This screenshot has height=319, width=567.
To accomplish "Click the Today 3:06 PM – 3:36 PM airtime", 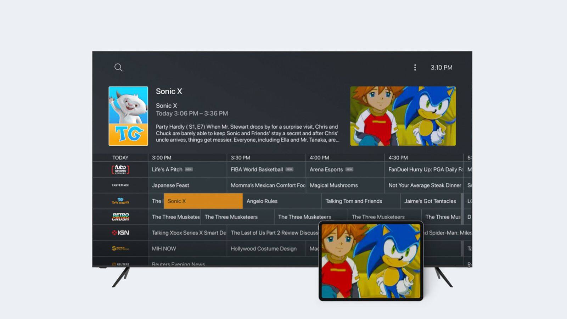I will point(192,113).
